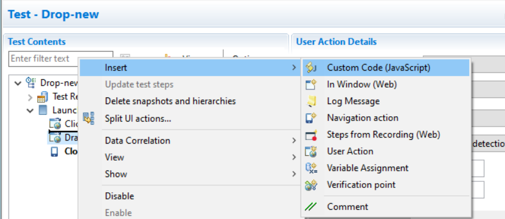Select Log Message in the submenu
Image resolution: width=505 pixels, height=219 pixels.
pos(386,101)
